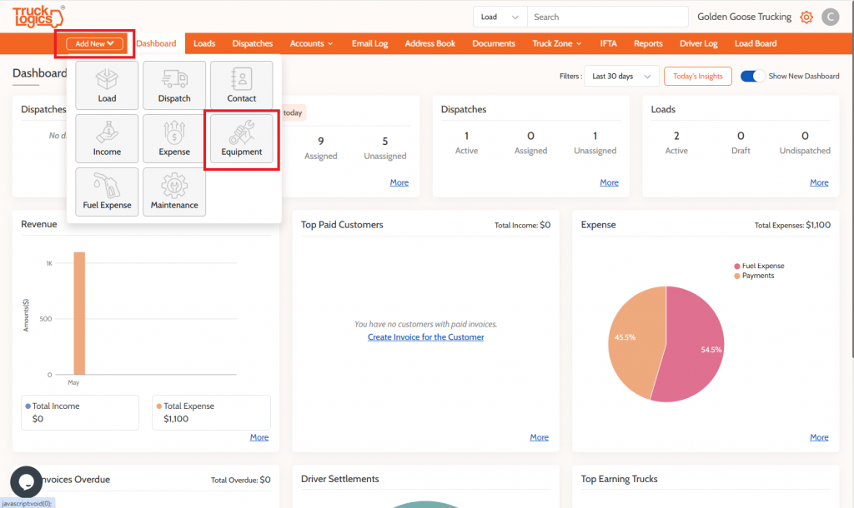Open the settings gear icon

(x=806, y=17)
